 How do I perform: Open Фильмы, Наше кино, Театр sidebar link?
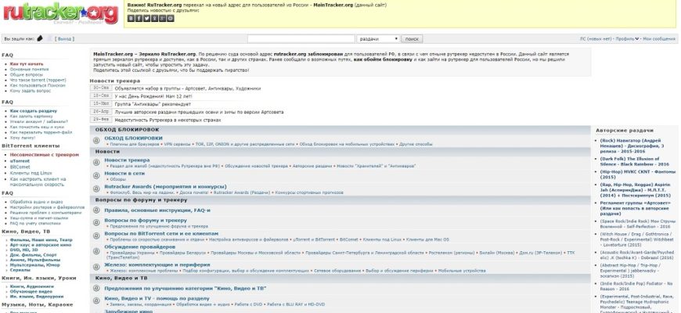pyautogui.click(x=41, y=239)
